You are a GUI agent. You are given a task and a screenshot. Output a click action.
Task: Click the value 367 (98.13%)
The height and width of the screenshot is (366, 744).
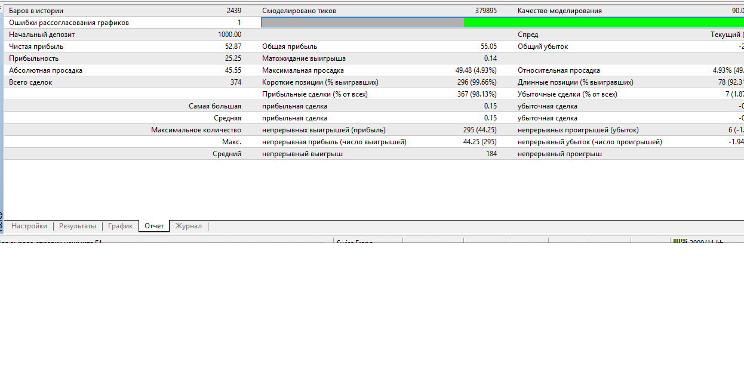477,94
